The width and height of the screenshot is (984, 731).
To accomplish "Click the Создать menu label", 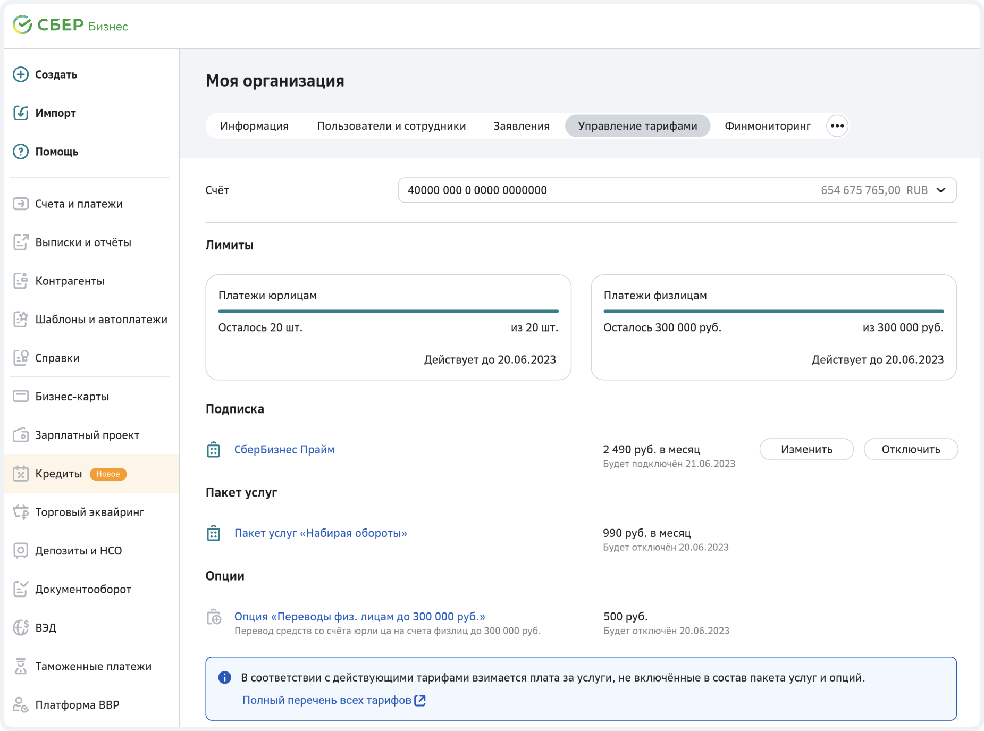I will [x=56, y=74].
